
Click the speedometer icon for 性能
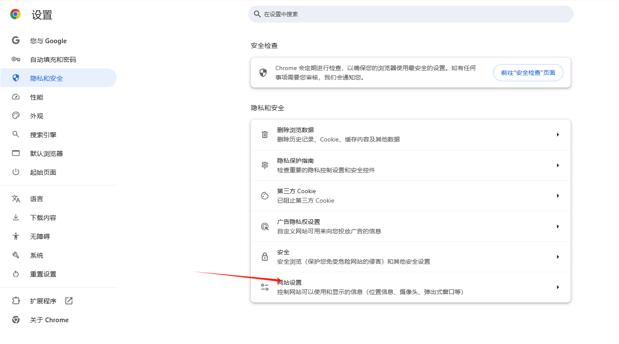16,97
